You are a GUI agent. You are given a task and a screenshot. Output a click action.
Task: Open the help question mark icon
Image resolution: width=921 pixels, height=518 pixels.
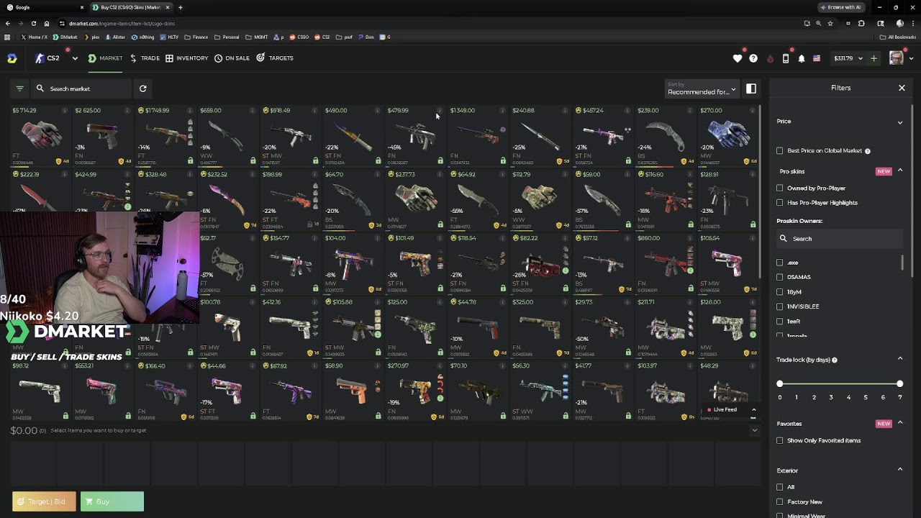753,58
